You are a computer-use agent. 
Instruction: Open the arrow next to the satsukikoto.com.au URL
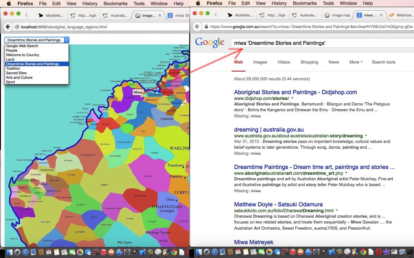[337, 210]
